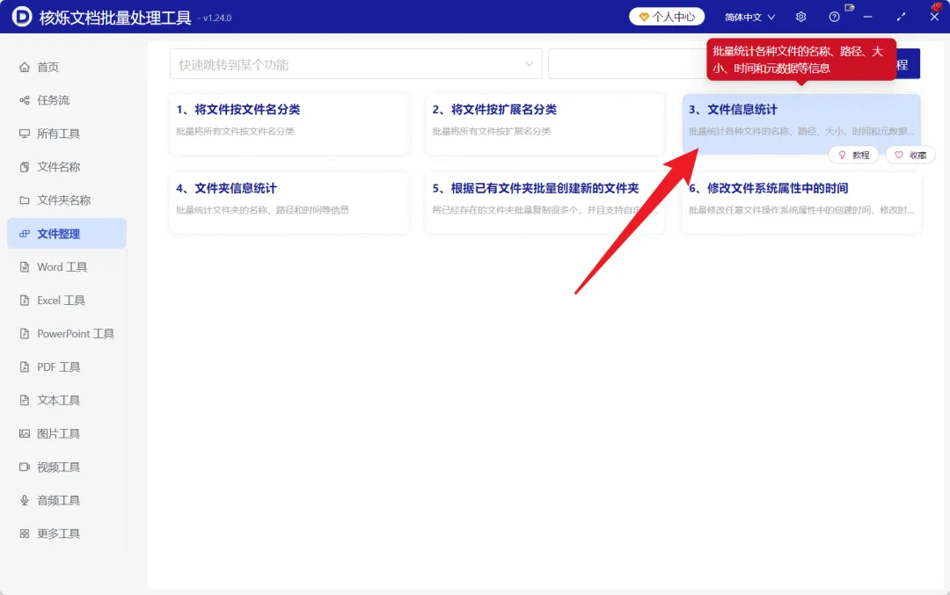Click description 批量将所有文件按文件名分类
Image resolution: width=950 pixels, height=595 pixels.
pyautogui.click(x=235, y=131)
